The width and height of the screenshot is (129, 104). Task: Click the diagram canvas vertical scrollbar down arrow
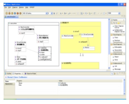(x=109, y=68)
